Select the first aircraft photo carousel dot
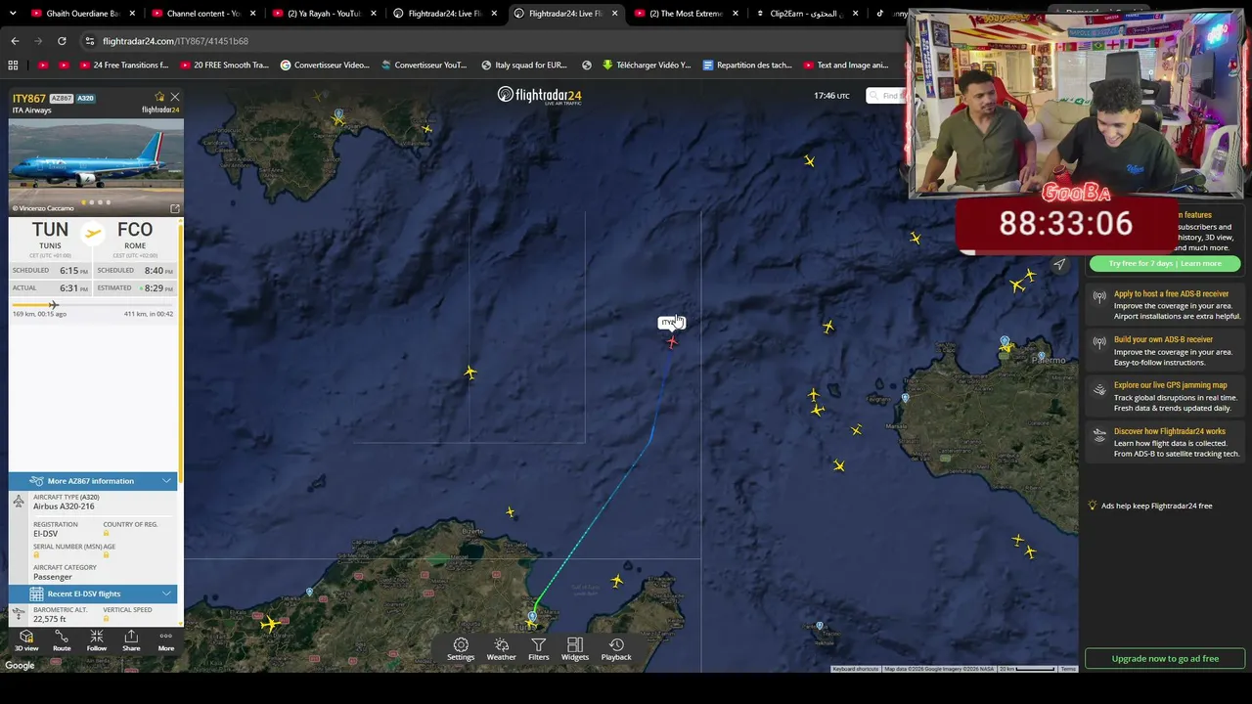Image resolution: width=1252 pixels, height=704 pixels. click(x=84, y=202)
